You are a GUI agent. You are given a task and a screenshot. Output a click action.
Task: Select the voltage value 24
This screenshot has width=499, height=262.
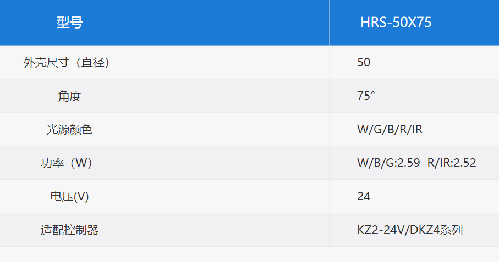click(364, 196)
